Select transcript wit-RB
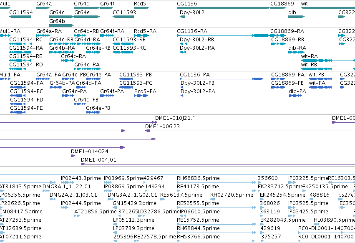 click(328, 69)
